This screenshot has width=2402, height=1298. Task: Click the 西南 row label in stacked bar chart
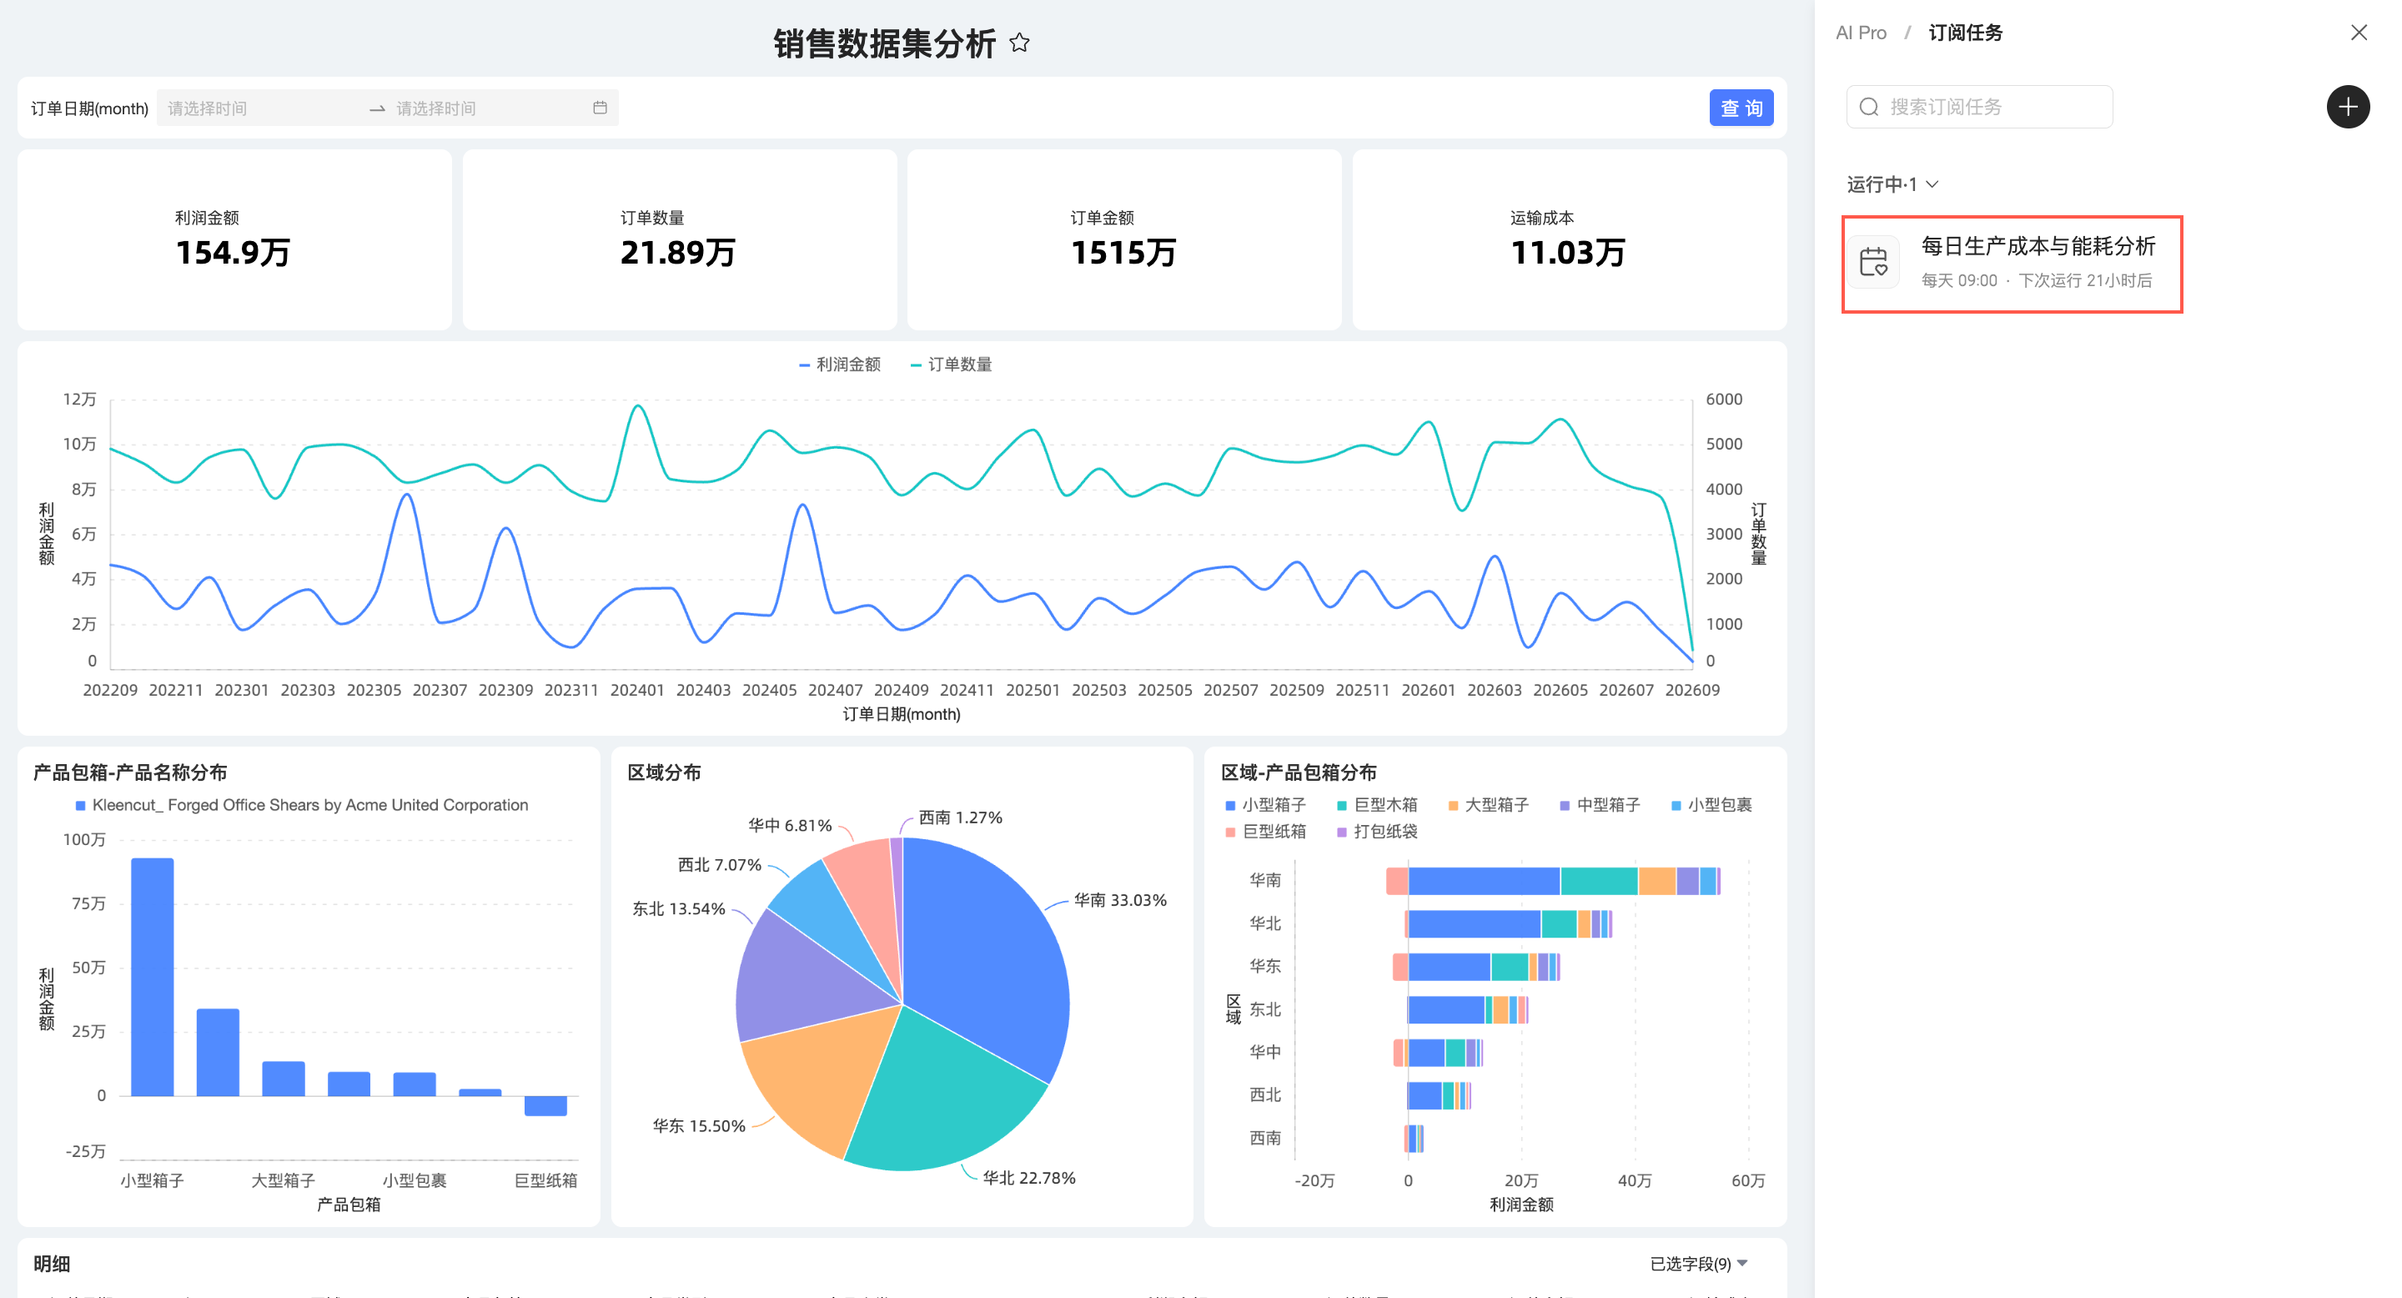1264,1138
